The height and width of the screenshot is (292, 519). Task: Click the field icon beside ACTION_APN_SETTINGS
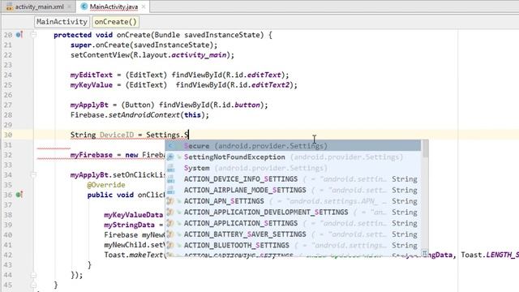[171, 201]
